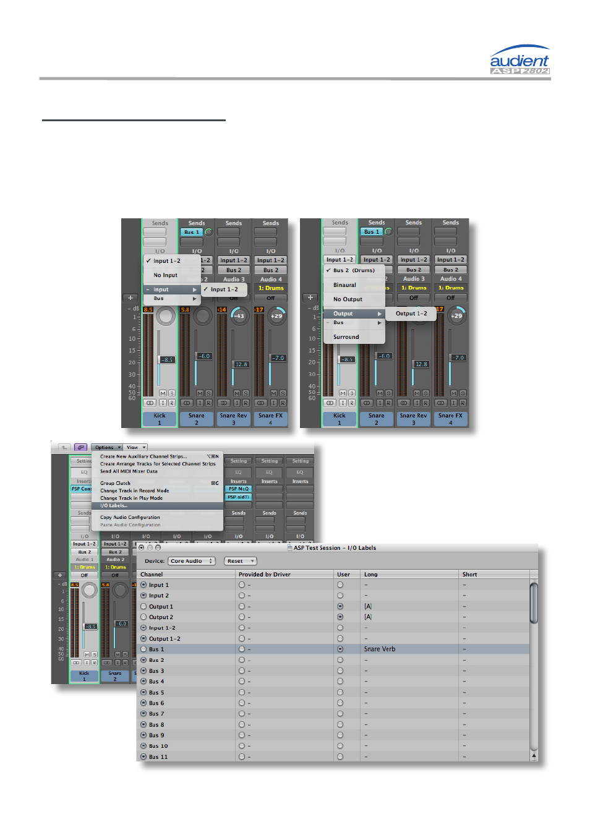Mute Kick strip in Output-menu mixer

(x=343, y=393)
